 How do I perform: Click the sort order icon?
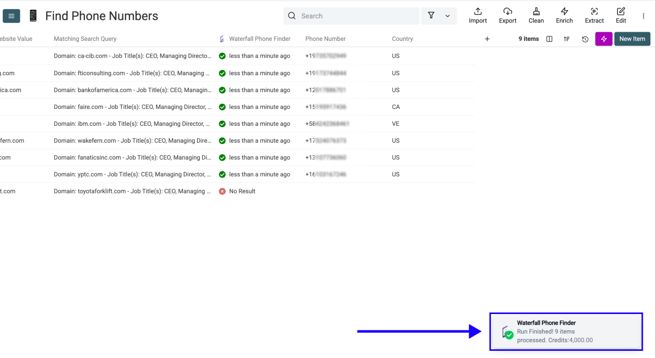pyautogui.click(x=566, y=39)
